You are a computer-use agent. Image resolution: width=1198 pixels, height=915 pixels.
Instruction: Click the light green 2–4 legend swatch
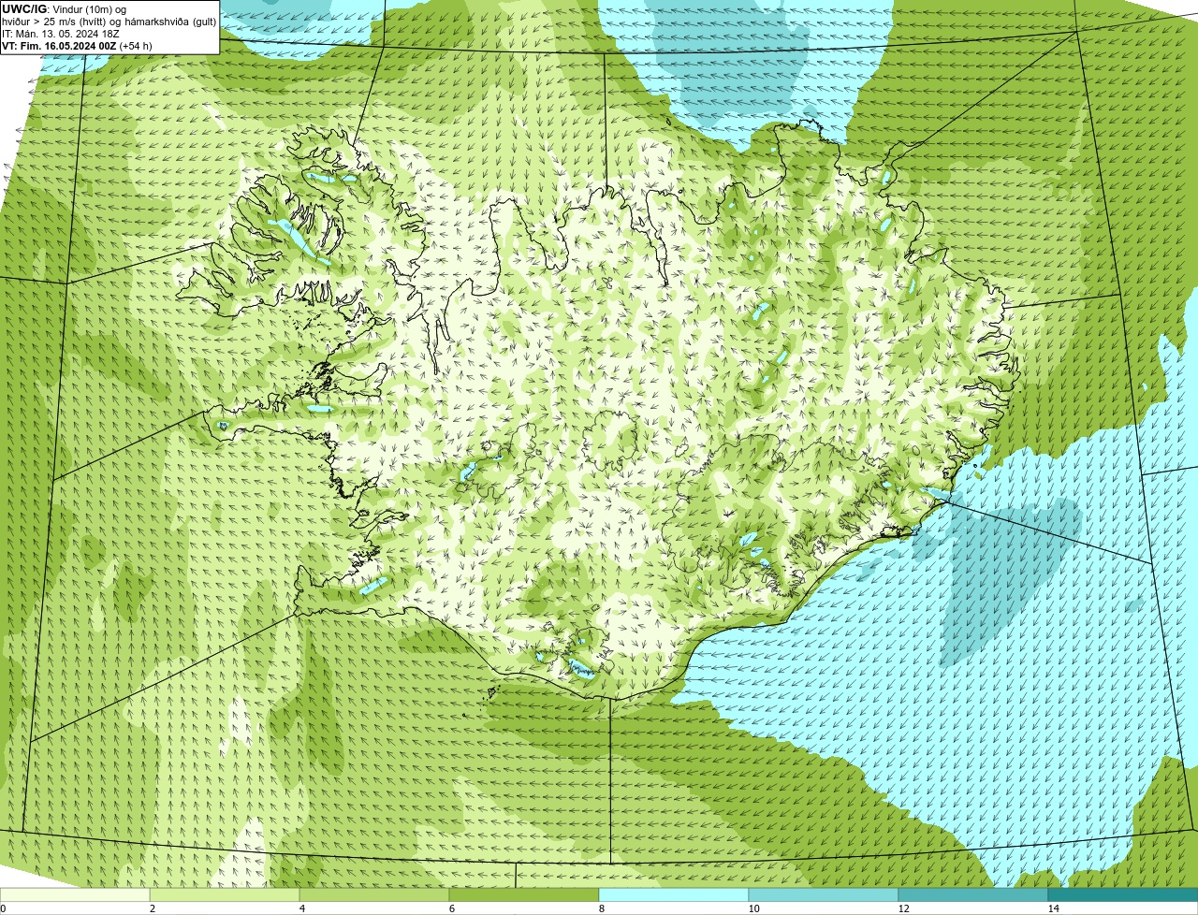[x=225, y=894]
